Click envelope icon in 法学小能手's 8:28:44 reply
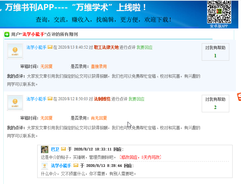Viewport: 241px width, 184px height. point(76,166)
